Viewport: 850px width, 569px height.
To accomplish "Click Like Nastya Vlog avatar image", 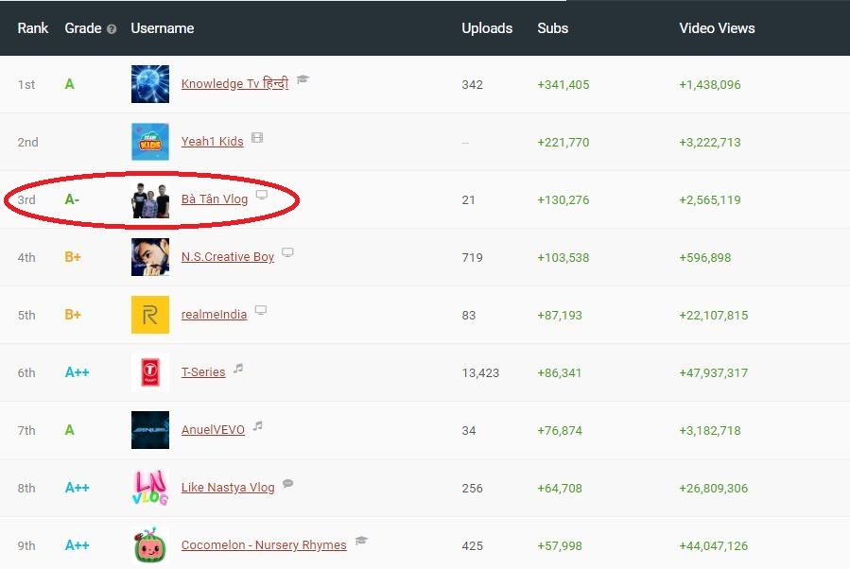I will click(x=150, y=488).
